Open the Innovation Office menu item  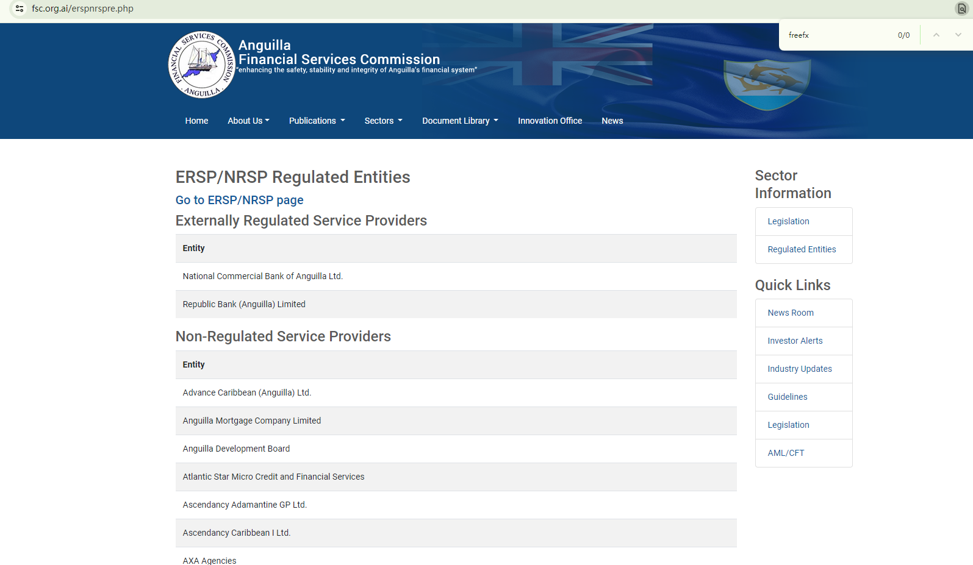pos(550,121)
